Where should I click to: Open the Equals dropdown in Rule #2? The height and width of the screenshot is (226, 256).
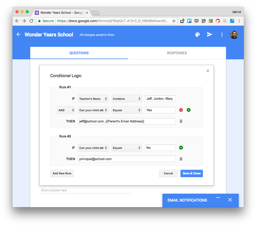[127, 148]
